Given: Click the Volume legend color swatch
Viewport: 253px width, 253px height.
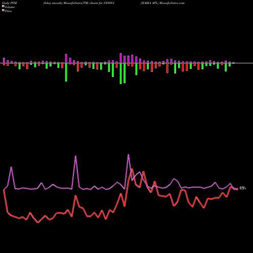Looking at the screenshot, I should pos(3,7).
